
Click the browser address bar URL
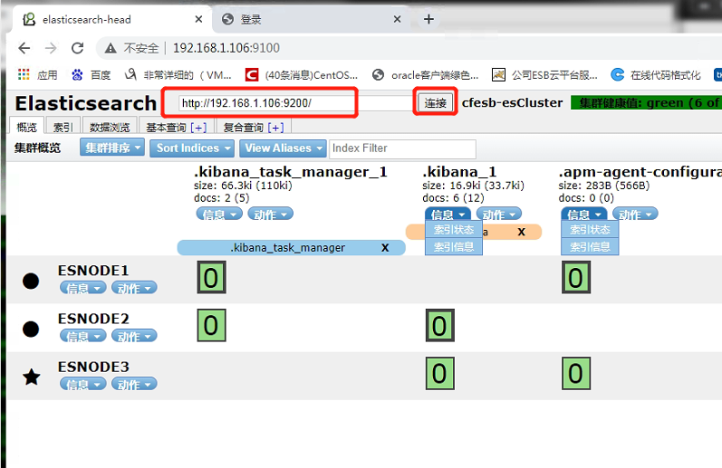pos(226,48)
